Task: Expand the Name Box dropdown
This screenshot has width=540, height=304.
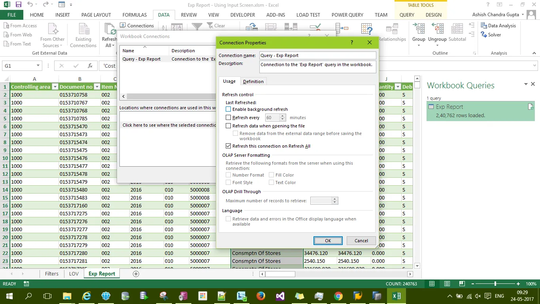Action: coord(38,66)
